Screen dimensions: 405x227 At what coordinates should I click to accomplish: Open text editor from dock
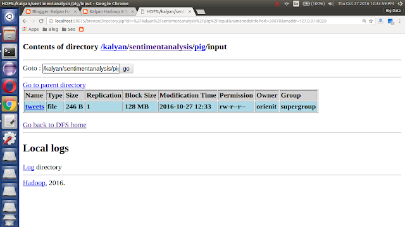tap(9, 122)
